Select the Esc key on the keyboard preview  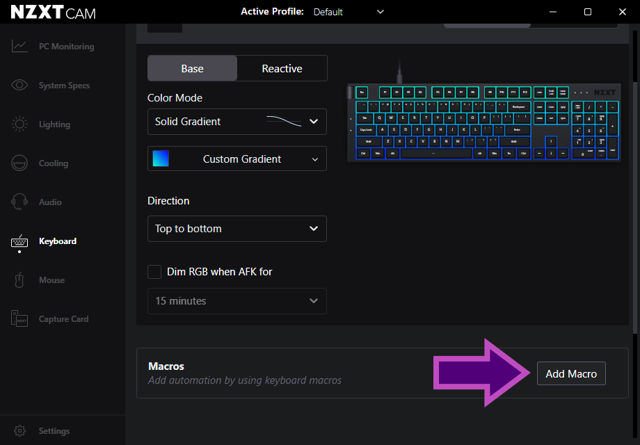coord(363,90)
